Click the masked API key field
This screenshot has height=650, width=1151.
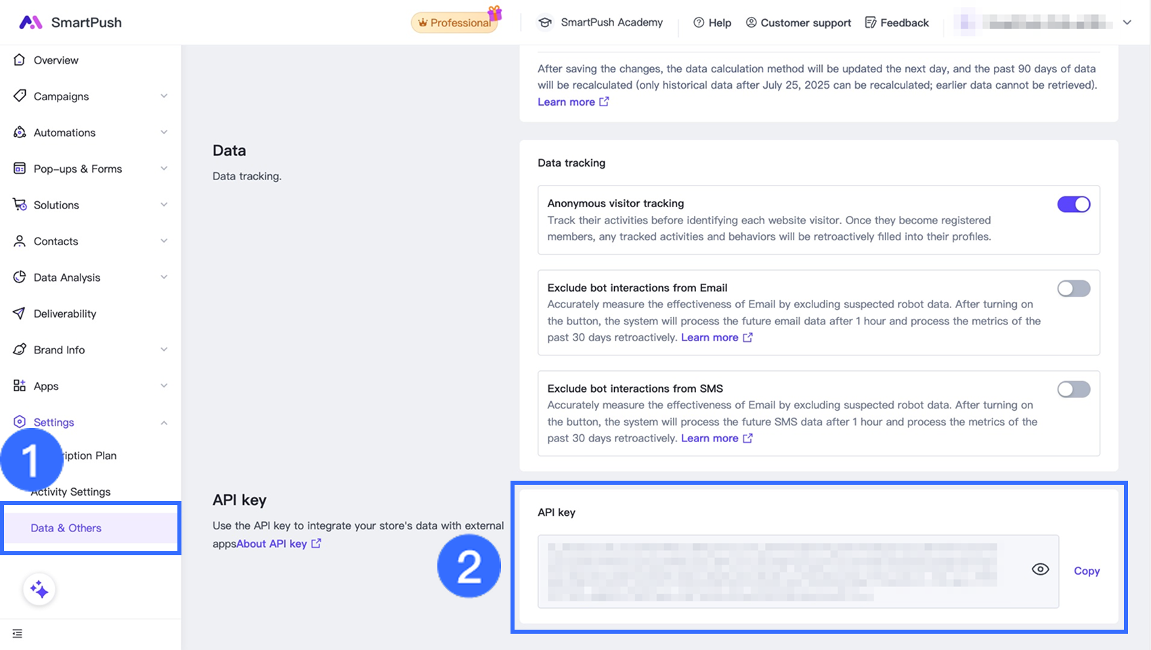pyautogui.click(x=772, y=571)
